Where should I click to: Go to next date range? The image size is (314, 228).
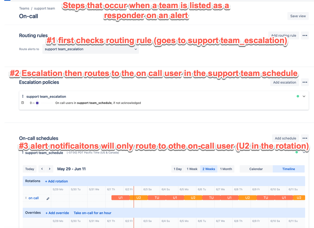coord(49,169)
